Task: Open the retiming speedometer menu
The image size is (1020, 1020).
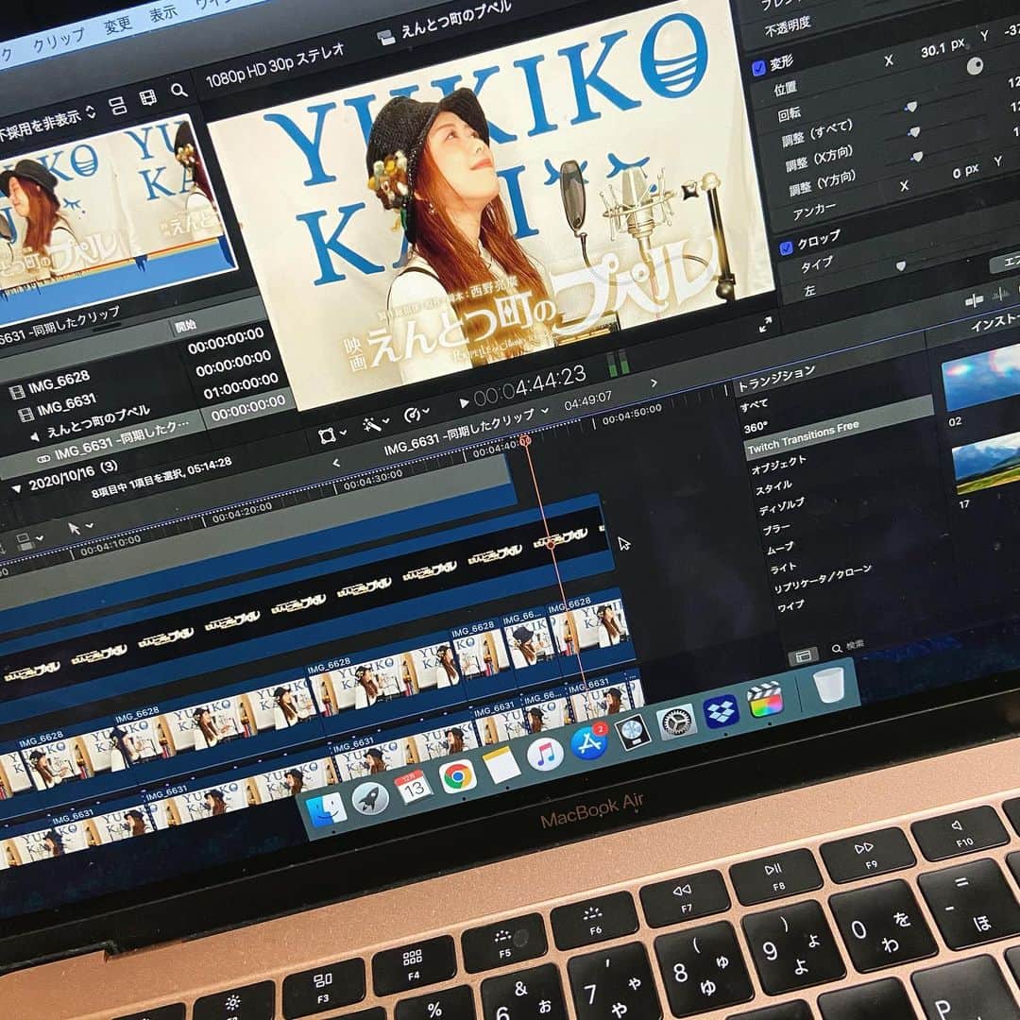Action: pyautogui.click(x=416, y=414)
